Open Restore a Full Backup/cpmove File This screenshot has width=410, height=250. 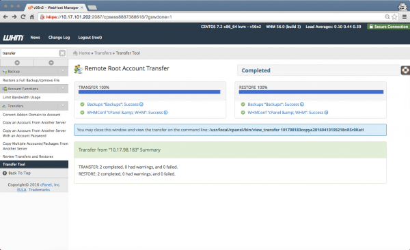(x=31, y=81)
